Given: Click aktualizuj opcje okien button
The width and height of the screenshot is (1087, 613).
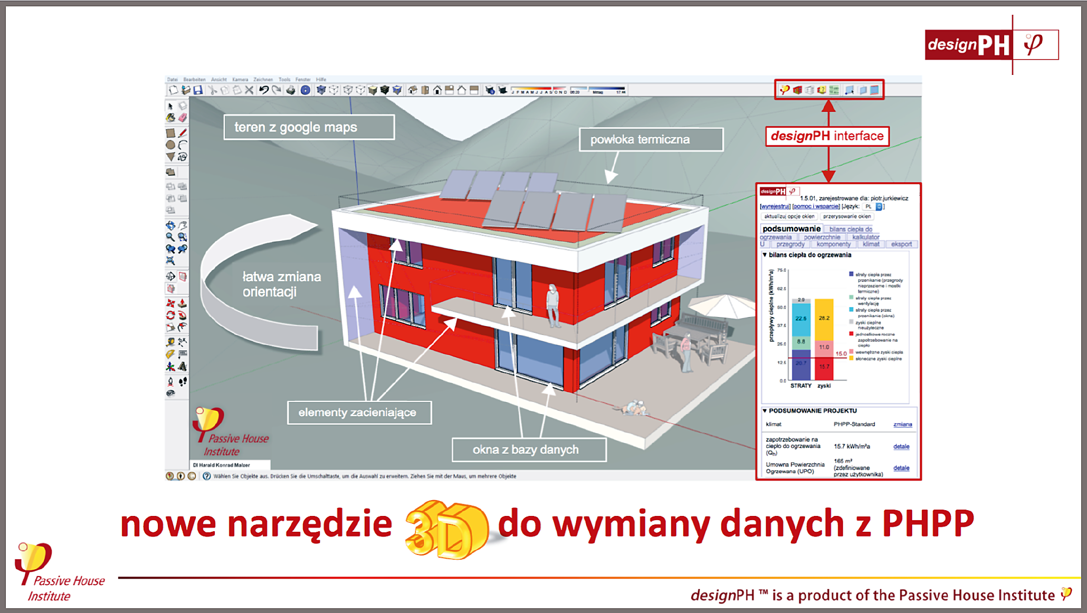Looking at the screenshot, I should click(x=789, y=216).
